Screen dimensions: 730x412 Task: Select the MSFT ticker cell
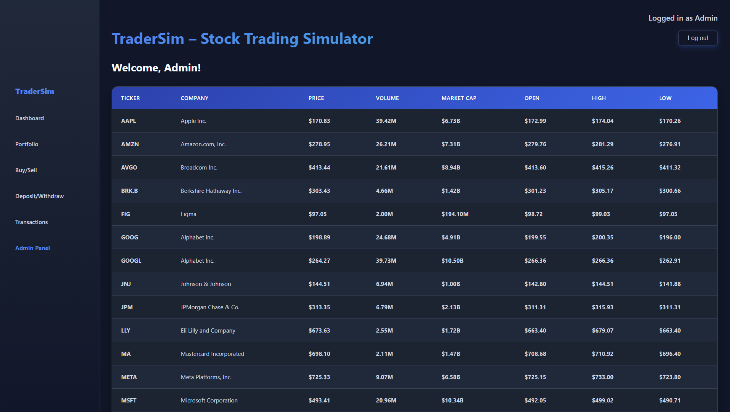click(129, 401)
